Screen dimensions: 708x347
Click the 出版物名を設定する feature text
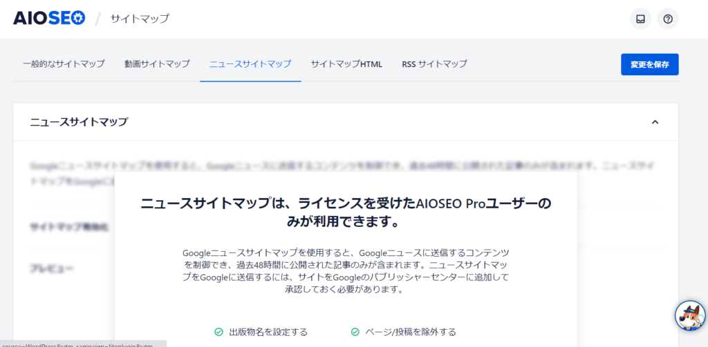[x=268, y=332]
